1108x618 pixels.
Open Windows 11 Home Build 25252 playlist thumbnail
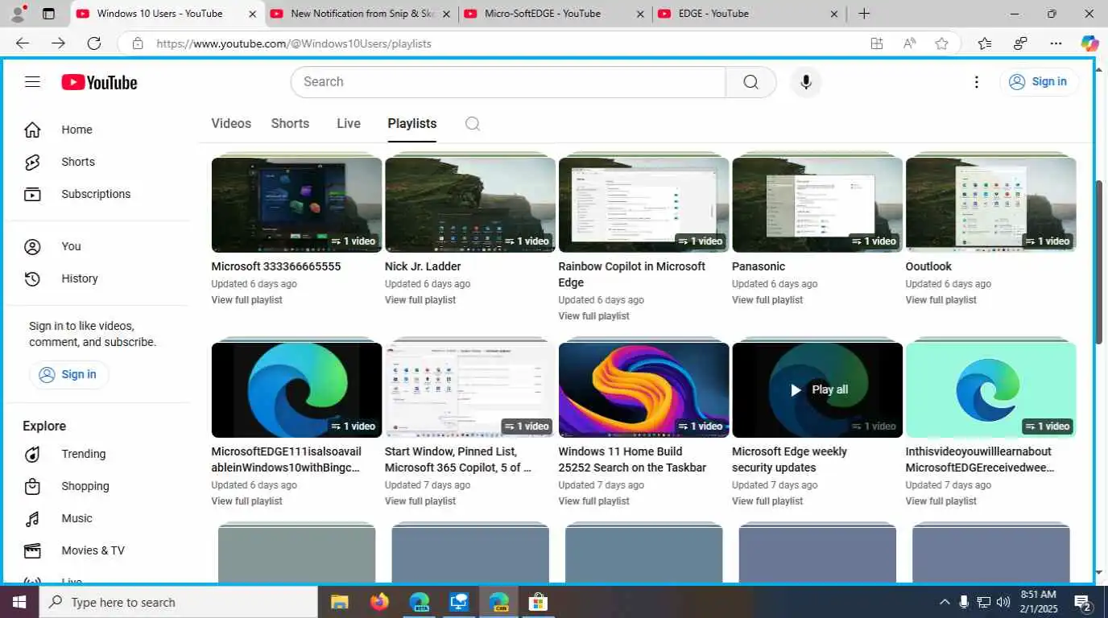[x=643, y=389]
